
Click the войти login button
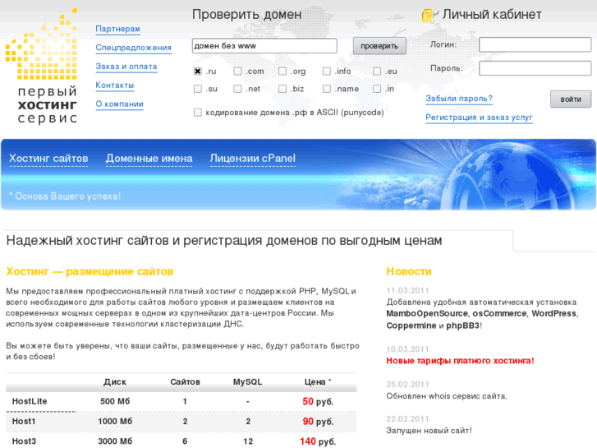571,99
